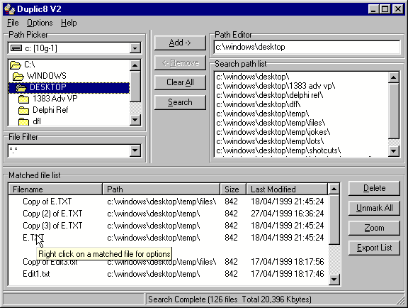Click the 1383 Adv VP folder icon
This screenshot has height=308, width=408.
coord(23,99)
